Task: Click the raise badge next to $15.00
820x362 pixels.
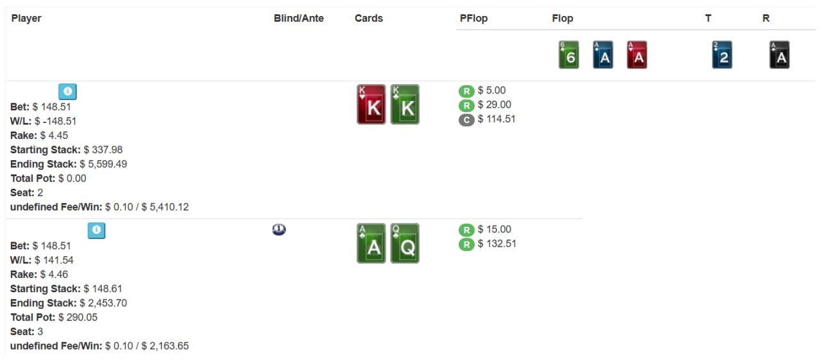Action: (x=466, y=230)
